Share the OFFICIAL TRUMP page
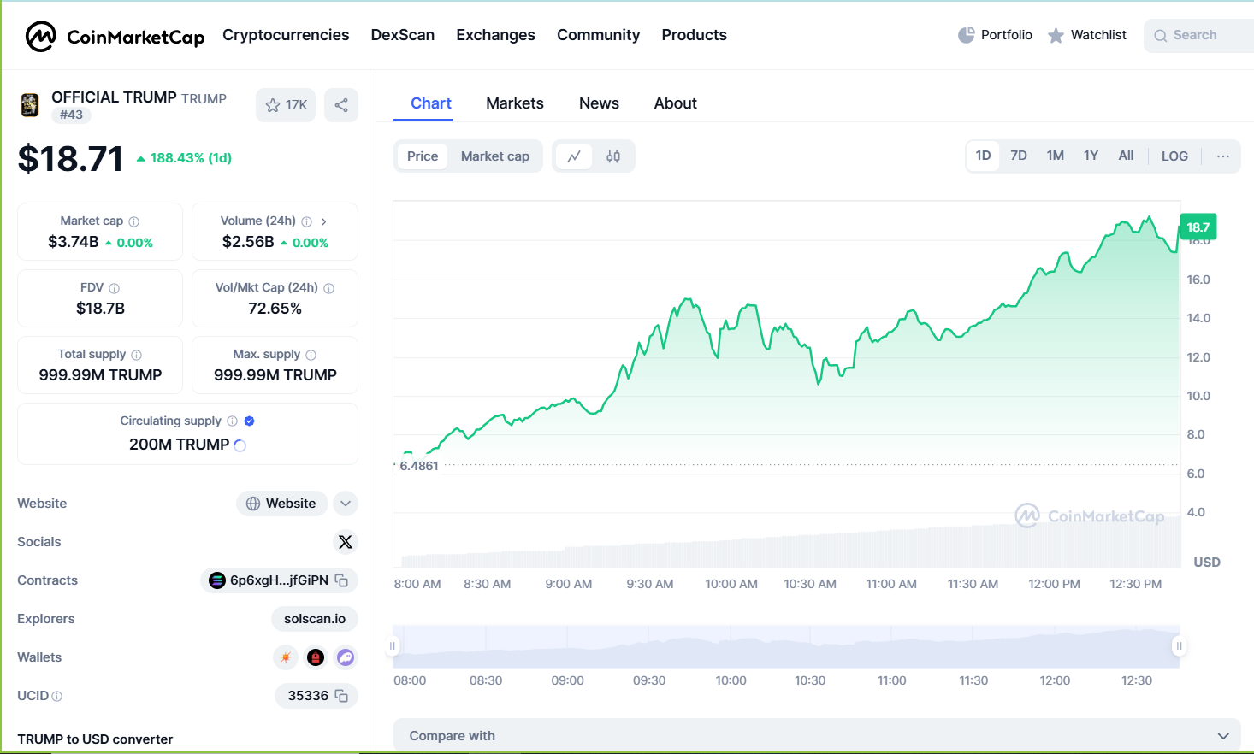Viewport: 1254px width, 754px height. (x=341, y=105)
